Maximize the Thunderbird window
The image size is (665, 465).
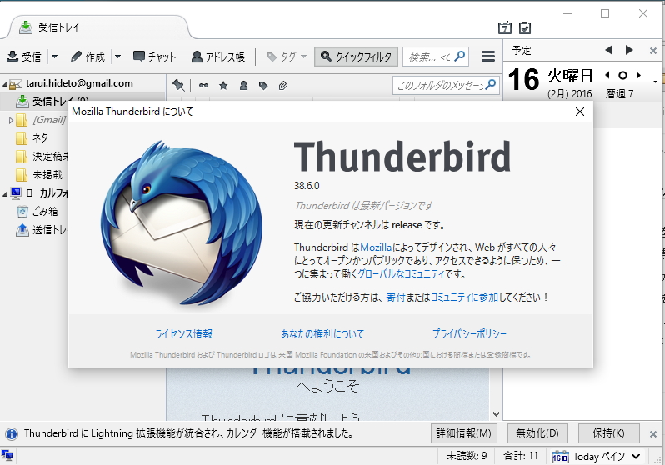tap(605, 13)
